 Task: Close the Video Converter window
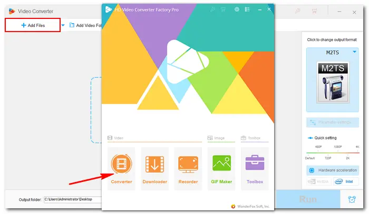point(354,12)
